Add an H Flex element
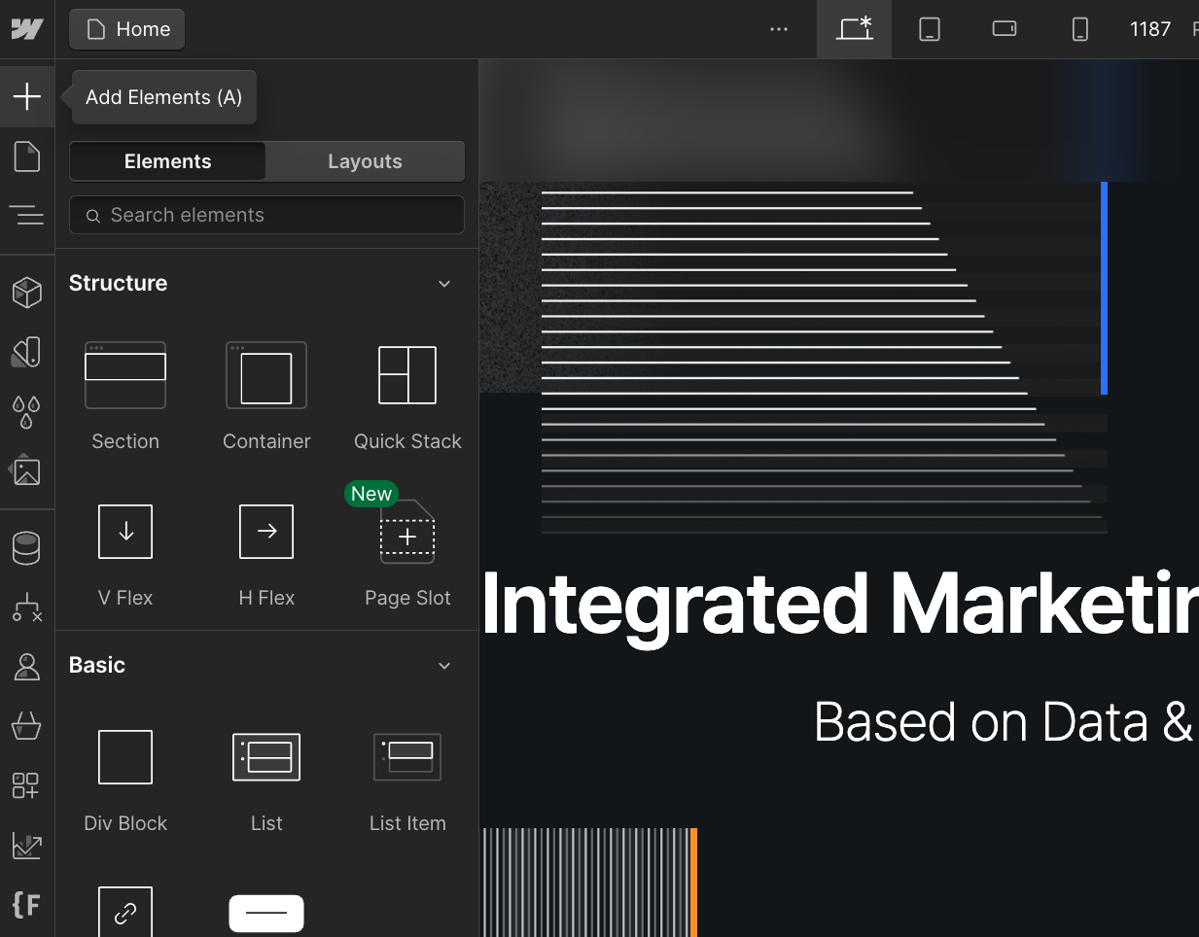The width and height of the screenshot is (1199, 937). [266, 554]
